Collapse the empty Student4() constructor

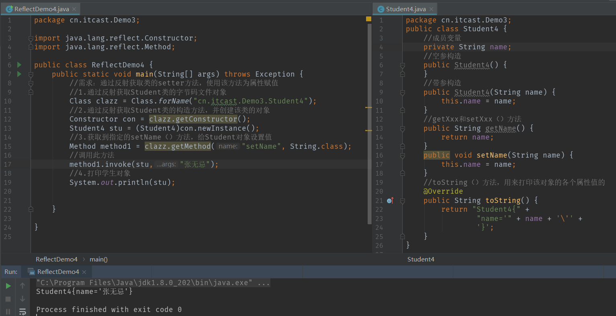(x=402, y=65)
